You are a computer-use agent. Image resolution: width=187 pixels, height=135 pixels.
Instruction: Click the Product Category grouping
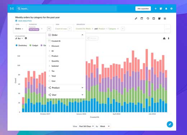(x=107, y=29)
